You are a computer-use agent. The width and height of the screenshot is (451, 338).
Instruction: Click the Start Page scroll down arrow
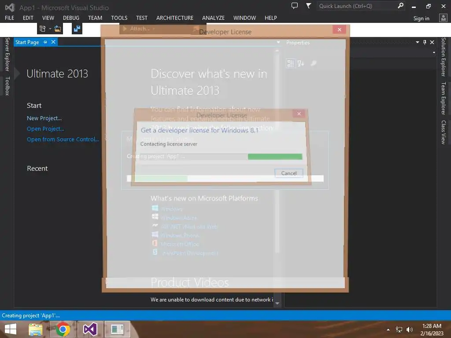click(x=277, y=303)
